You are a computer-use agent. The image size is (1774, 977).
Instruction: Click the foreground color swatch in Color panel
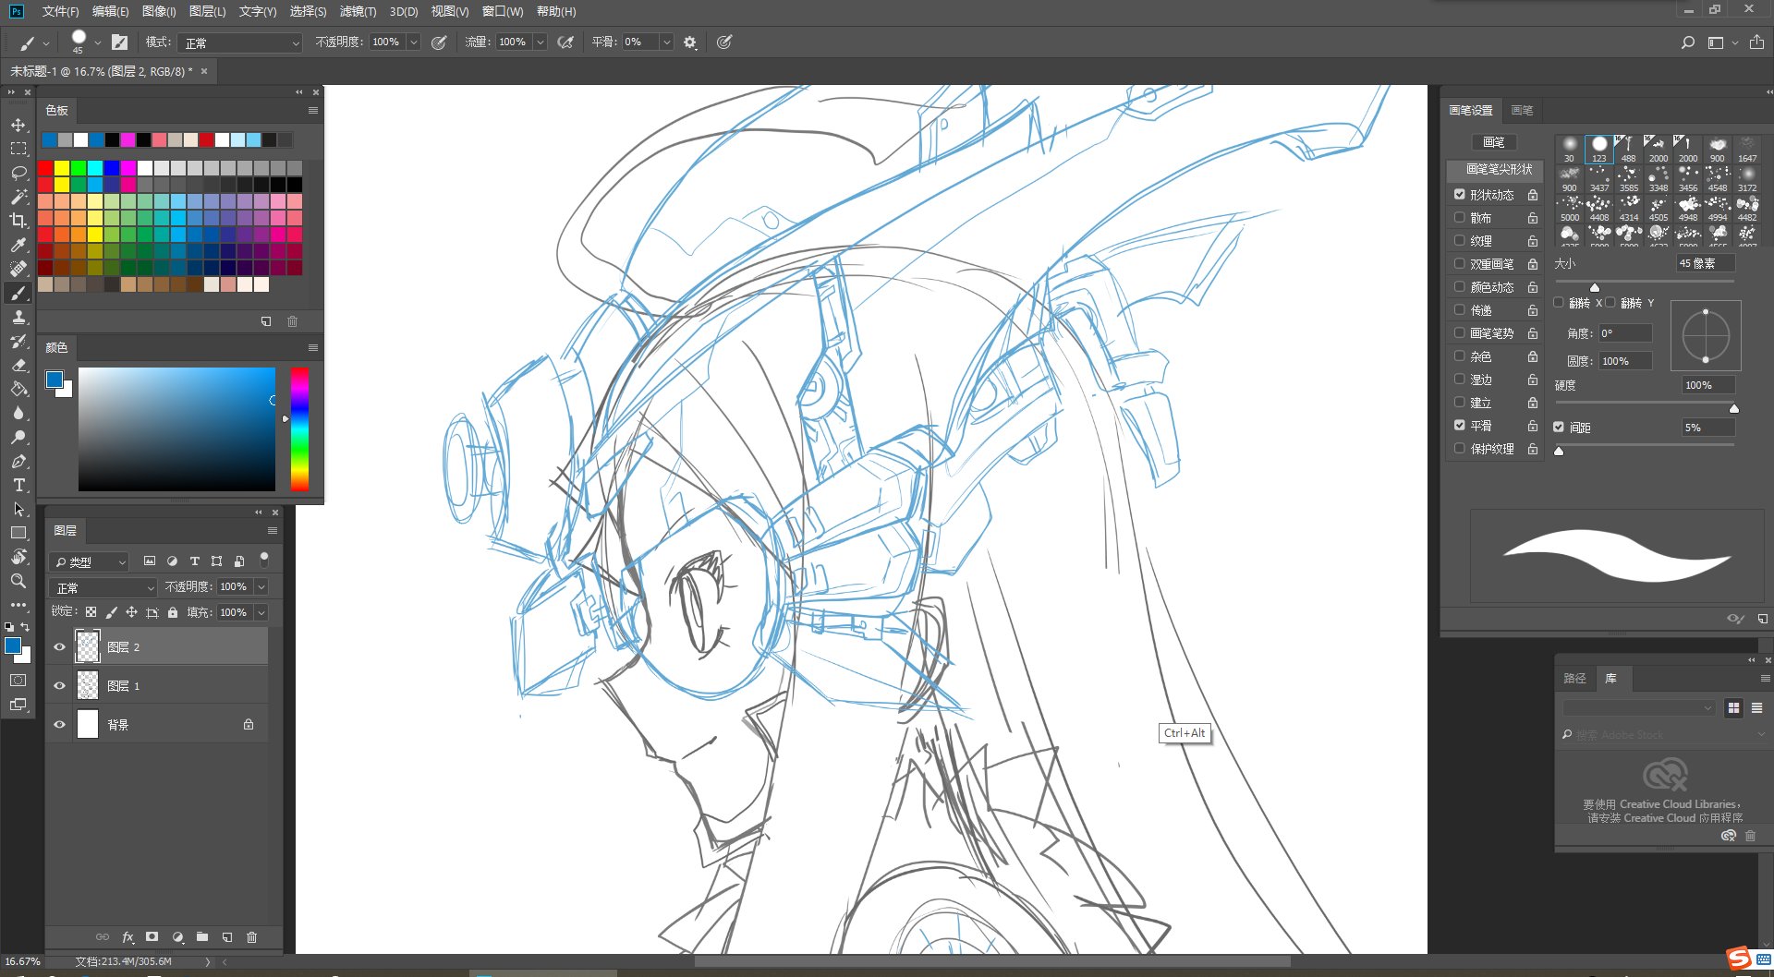55,380
